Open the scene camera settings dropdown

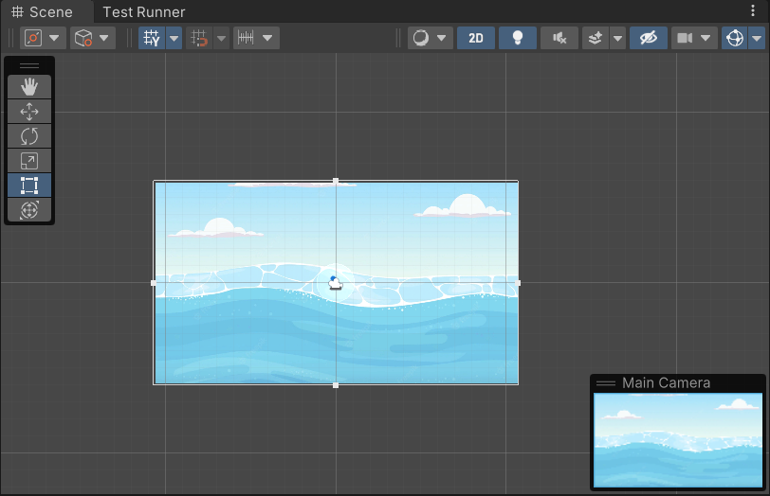pyautogui.click(x=694, y=38)
